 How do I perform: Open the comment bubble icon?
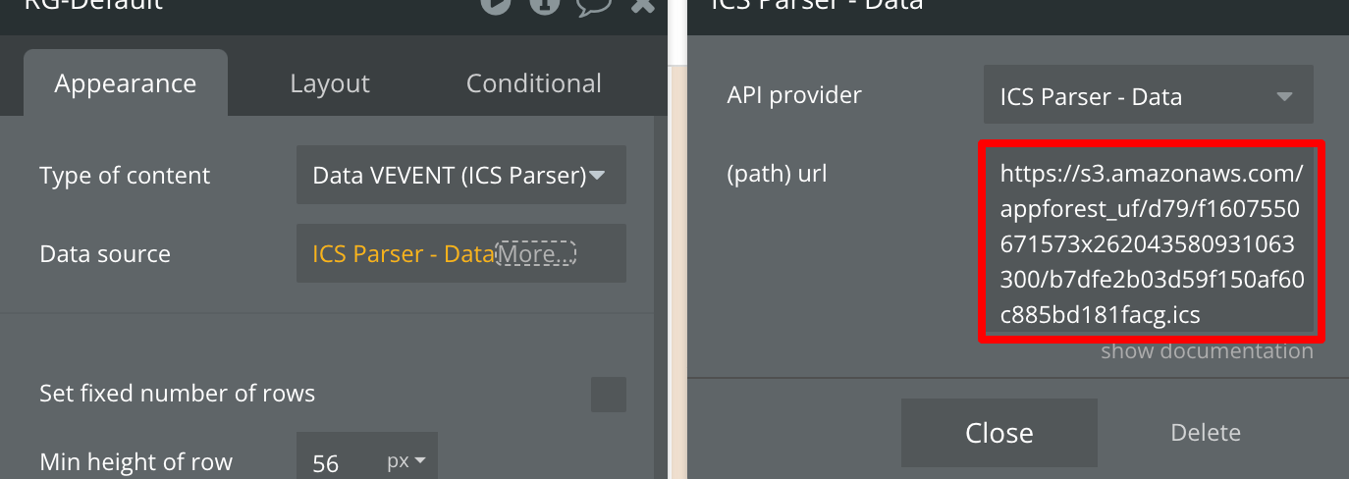coord(593,5)
